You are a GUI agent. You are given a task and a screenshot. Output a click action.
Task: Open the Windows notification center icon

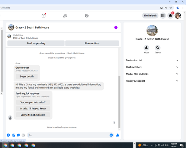pyautogui.click(x=182, y=145)
